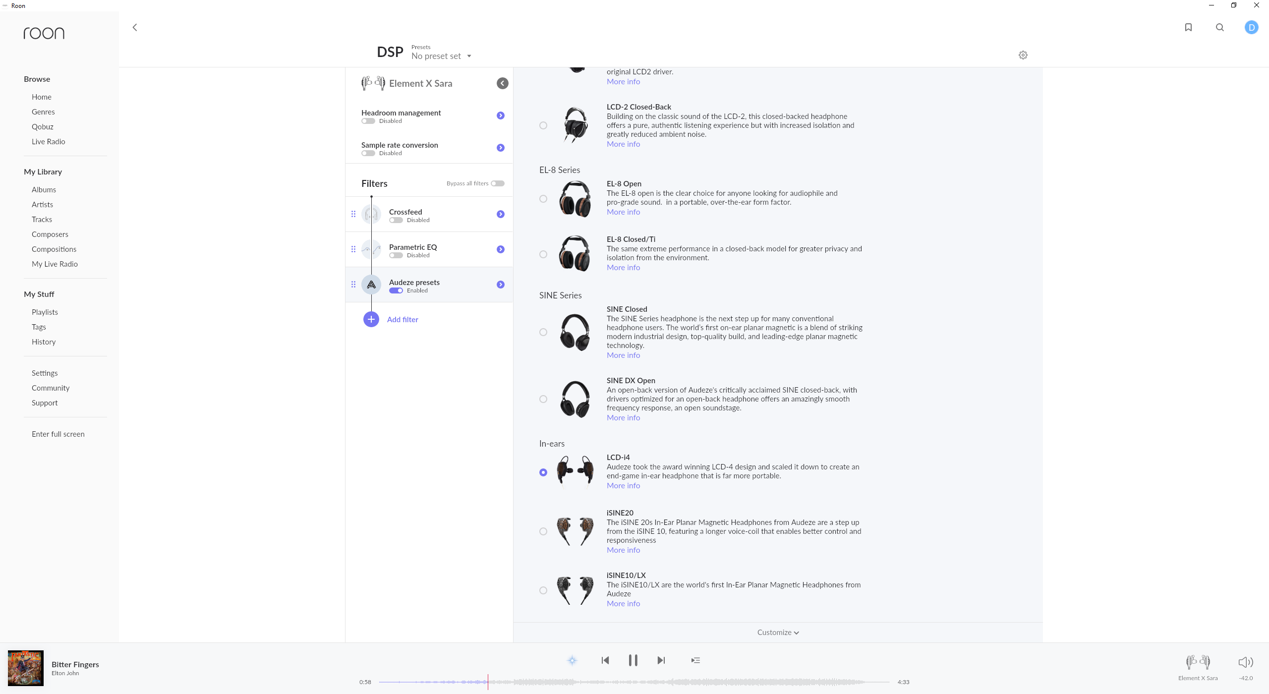The height and width of the screenshot is (694, 1269).
Task: Open the Element X Sara zone picker
Action: click(x=1198, y=667)
